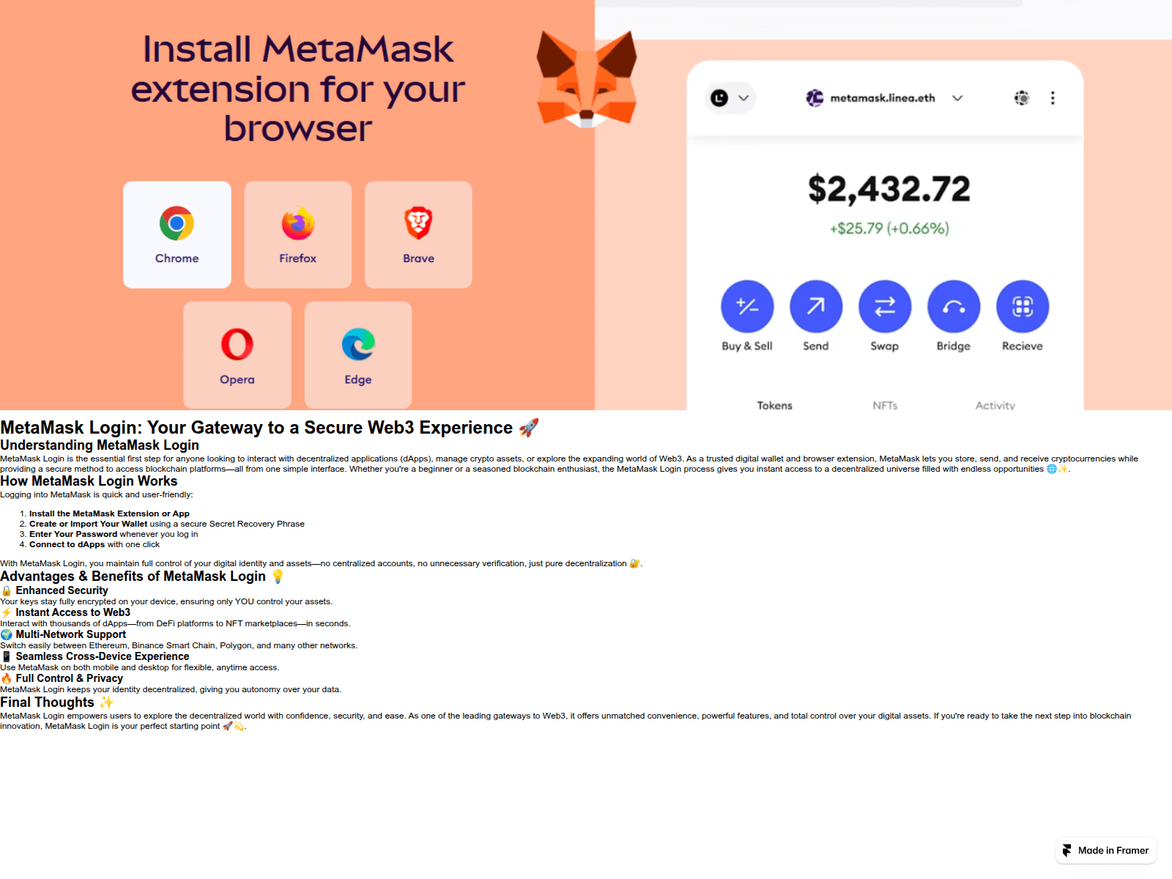Click the MetaMask Login Gateway main heading
The image size is (1172, 879).
(270, 428)
